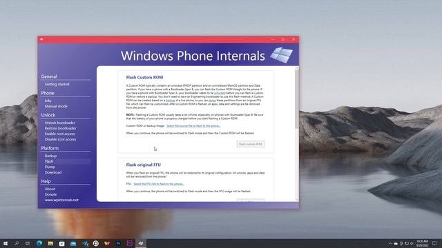Close the Windows Phone Internals window
The width and height of the screenshot is (442, 248).
pos(294,39)
